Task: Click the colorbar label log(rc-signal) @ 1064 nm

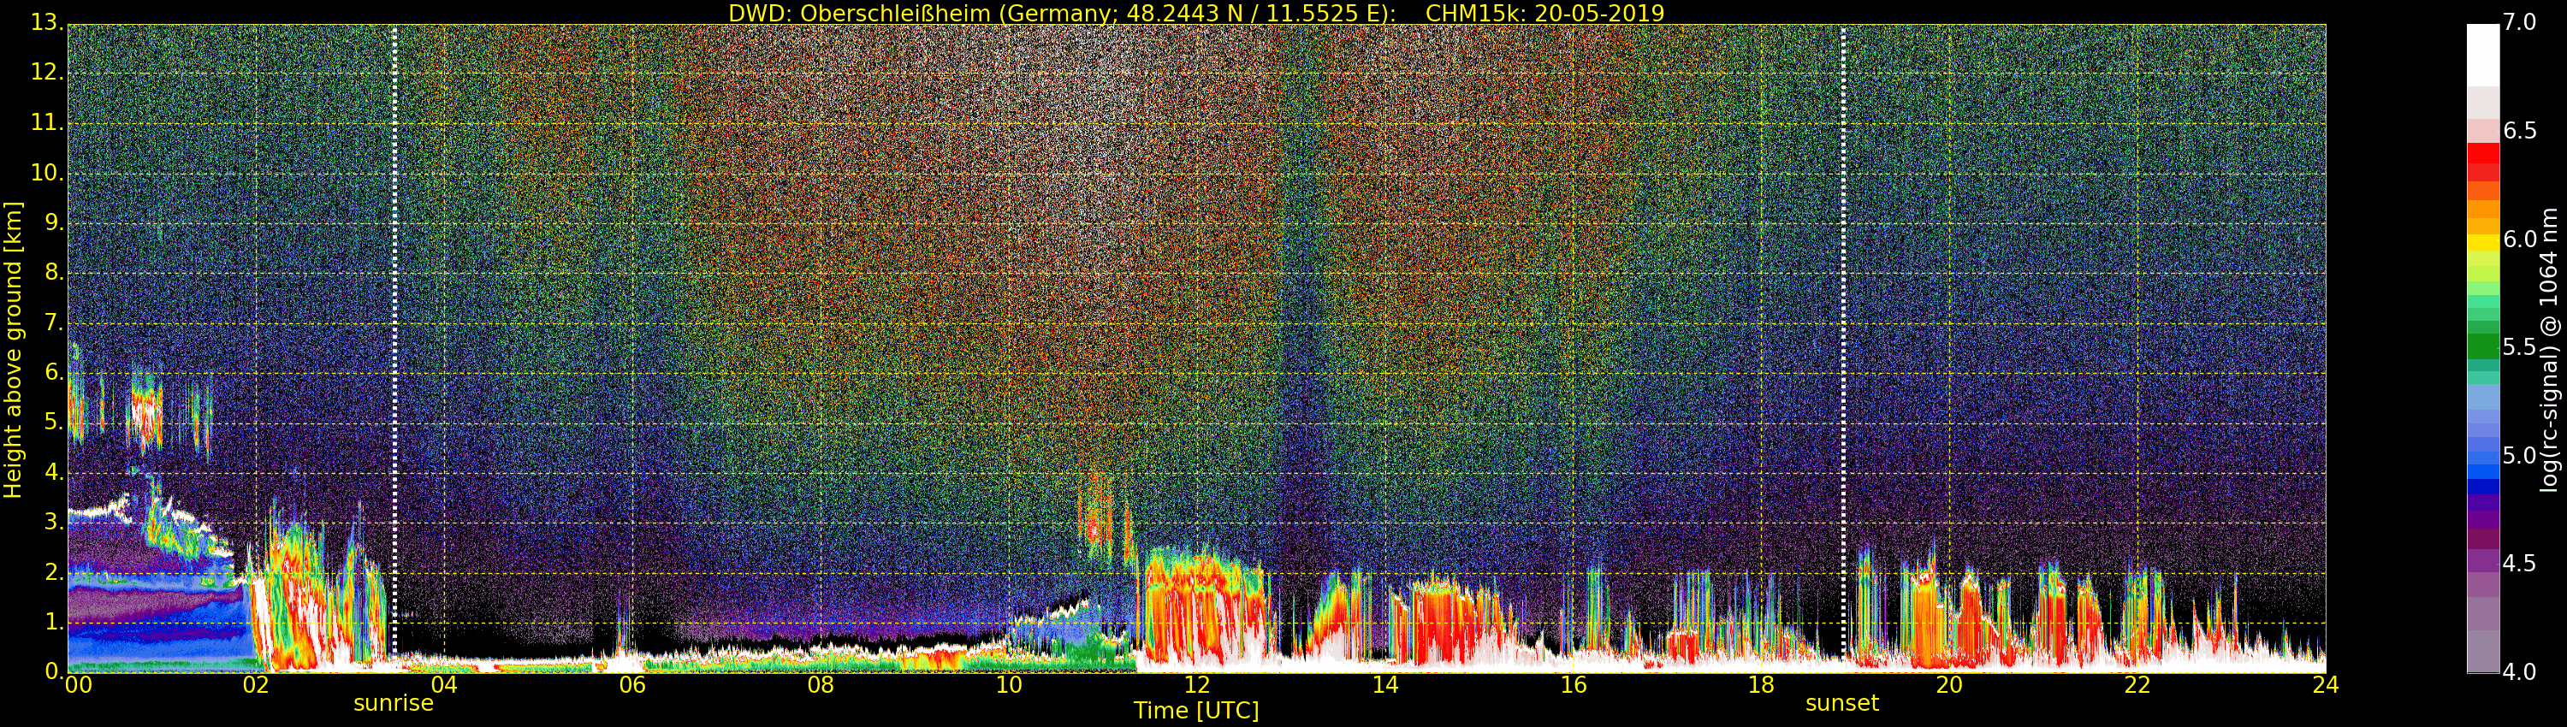Action: 2548,349
